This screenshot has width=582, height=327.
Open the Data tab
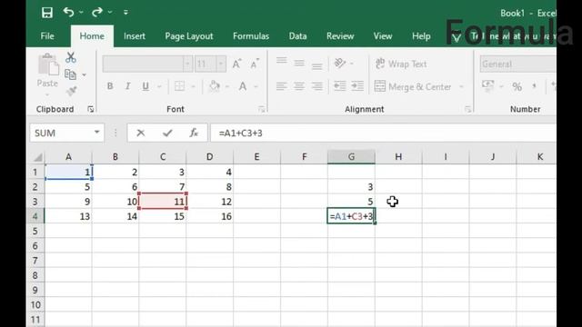[x=297, y=36]
